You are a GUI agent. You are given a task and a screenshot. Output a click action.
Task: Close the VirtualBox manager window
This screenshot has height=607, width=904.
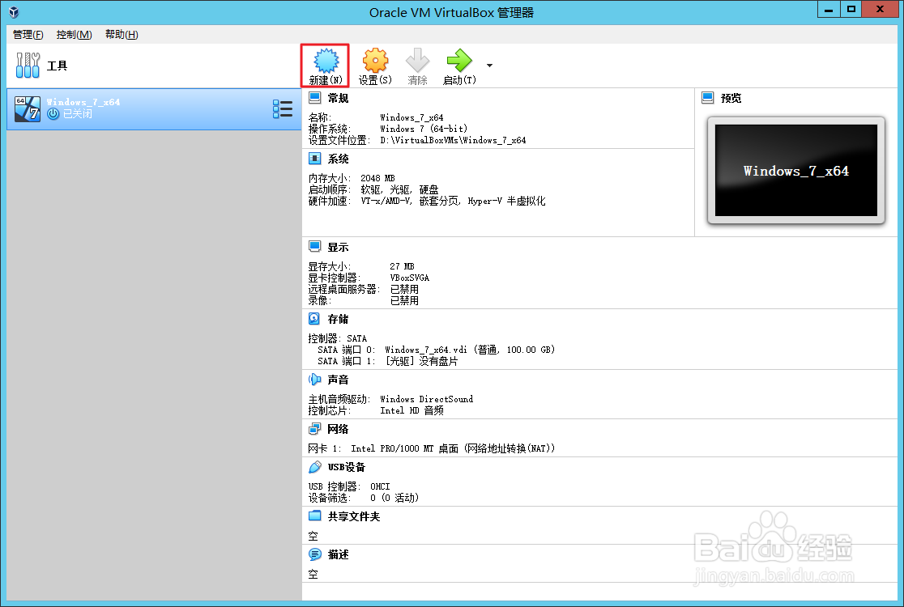pos(880,9)
